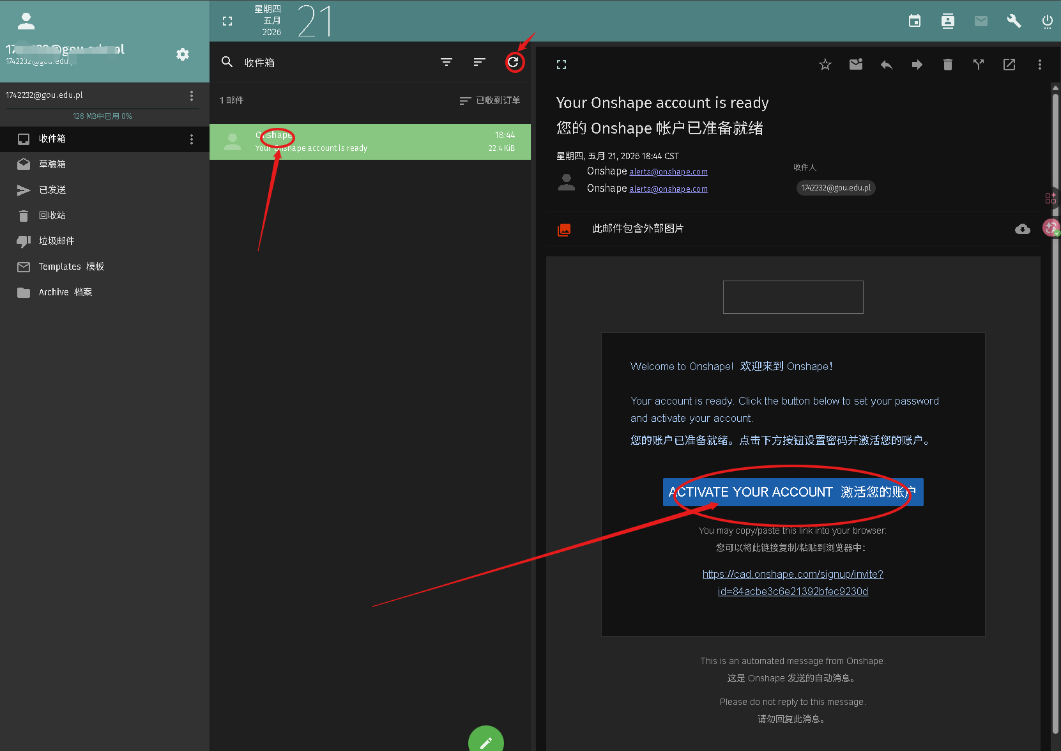The height and width of the screenshot is (751, 1061).
Task: Open the Archive 档案 folder
Action: point(105,292)
